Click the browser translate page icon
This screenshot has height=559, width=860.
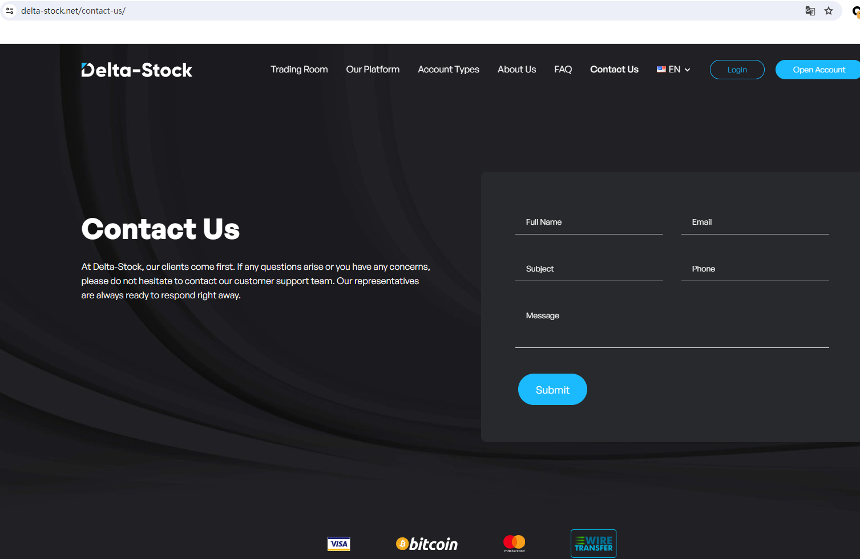tap(810, 11)
